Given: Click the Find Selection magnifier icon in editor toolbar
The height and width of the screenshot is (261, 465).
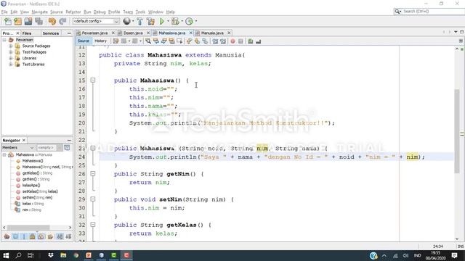Looking at the screenshot, I should pos(148,41).
